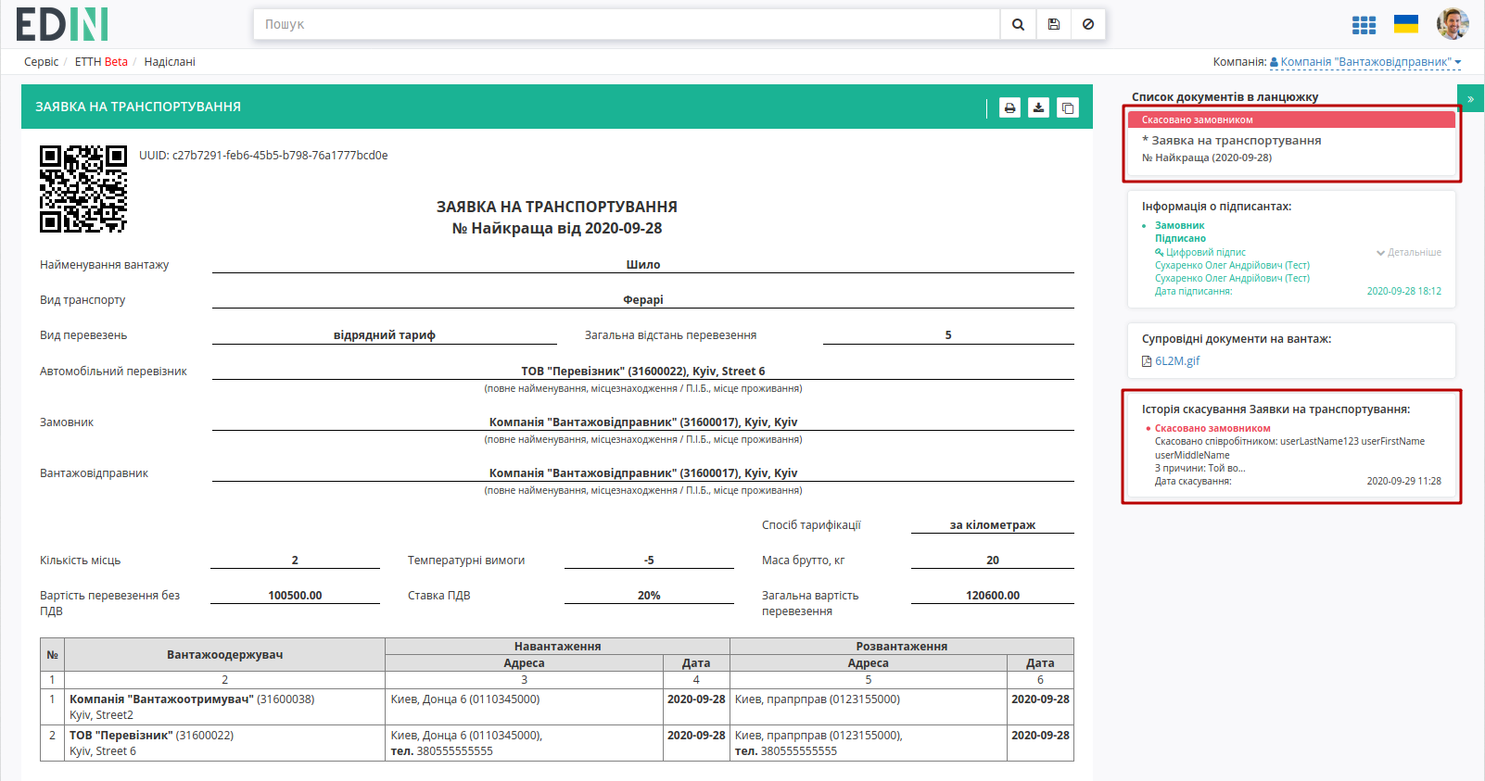Print the document with printer icon
This screenshot has height=781, width=1485.
click(x=1009, y=107)
